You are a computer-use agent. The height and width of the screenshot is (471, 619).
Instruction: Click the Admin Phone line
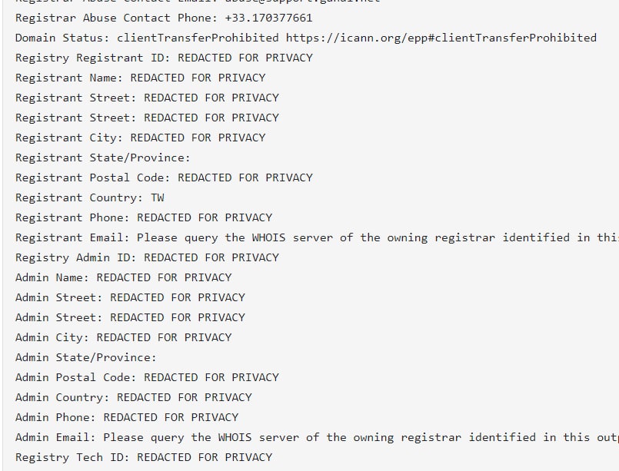(x=127, y=417)
